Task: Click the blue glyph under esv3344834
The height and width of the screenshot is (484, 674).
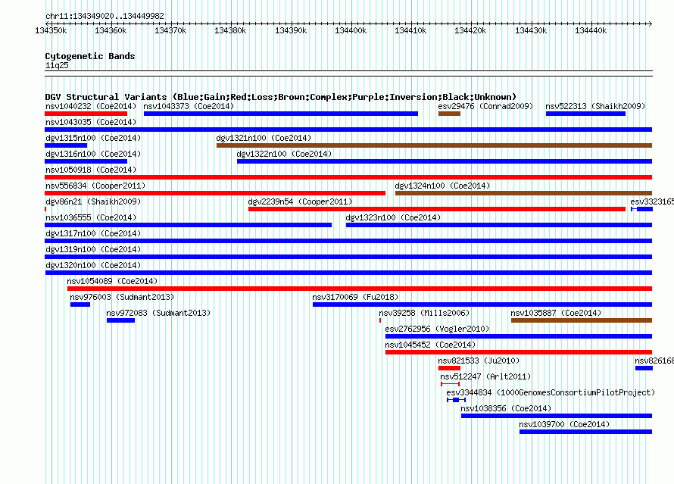Action: pos(456,400)
